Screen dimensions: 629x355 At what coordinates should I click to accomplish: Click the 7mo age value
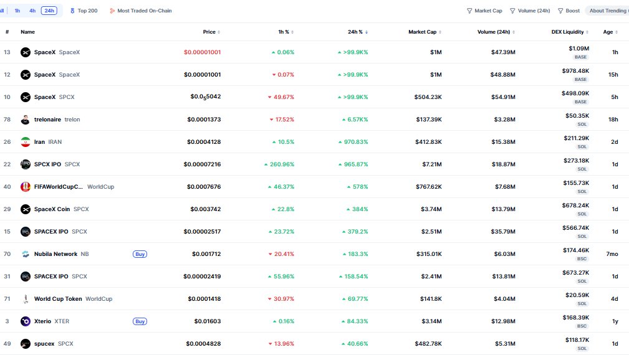[x=612, y=255]
